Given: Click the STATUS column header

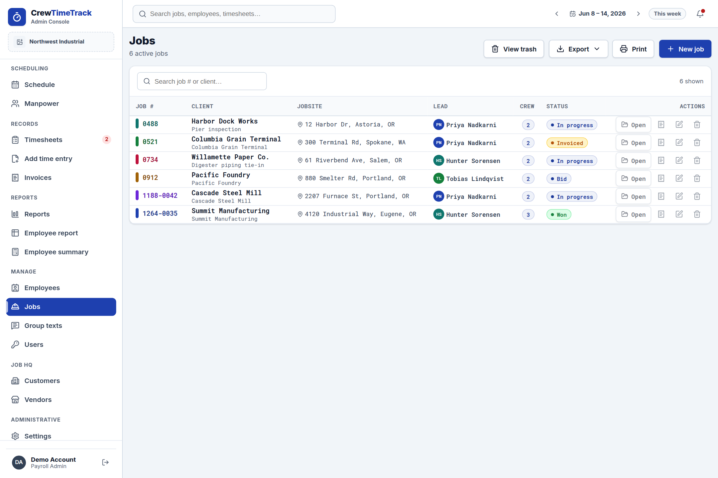Looking at the screenshot, I should (x=557, y=106).
